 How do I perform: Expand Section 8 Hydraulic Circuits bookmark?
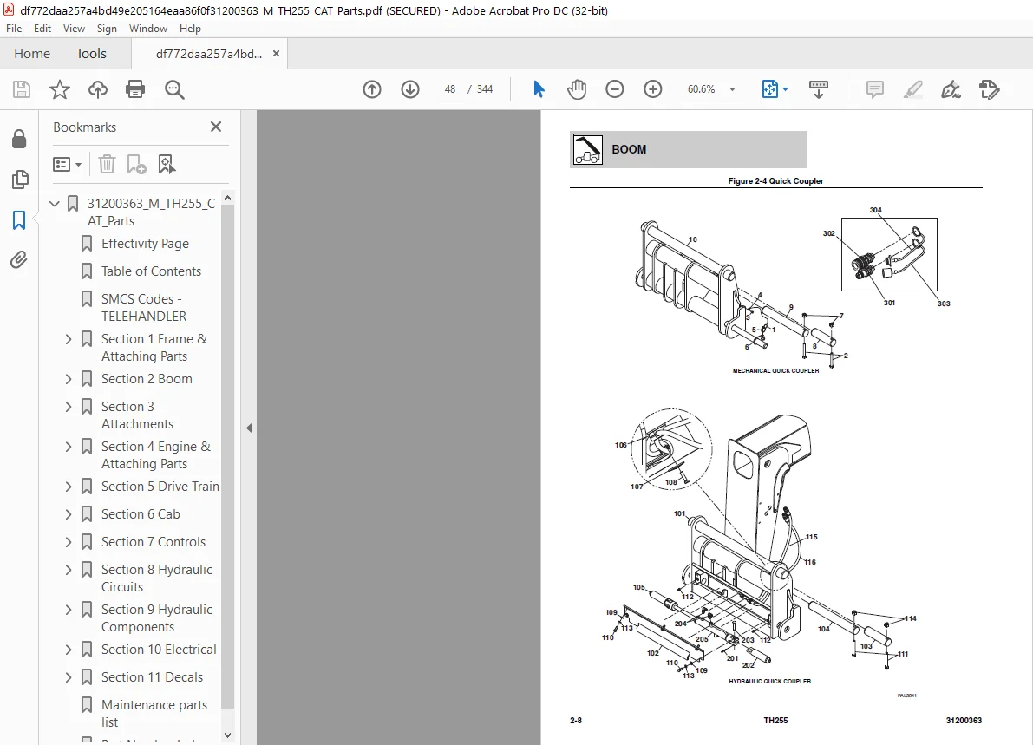point(69,570)
